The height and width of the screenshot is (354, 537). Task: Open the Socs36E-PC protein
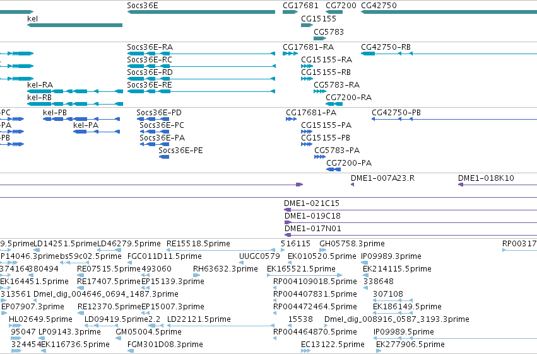[155, 132]
